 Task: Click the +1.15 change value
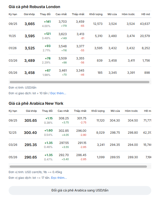[x=49, y=118]
